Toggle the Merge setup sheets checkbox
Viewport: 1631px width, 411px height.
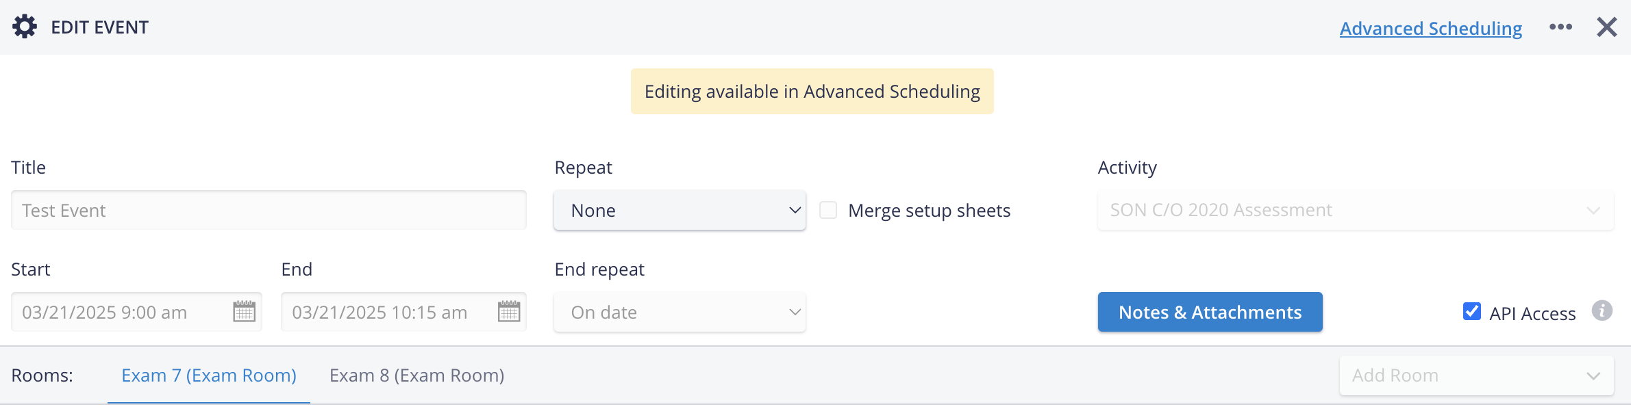click(x=828, y=210)
